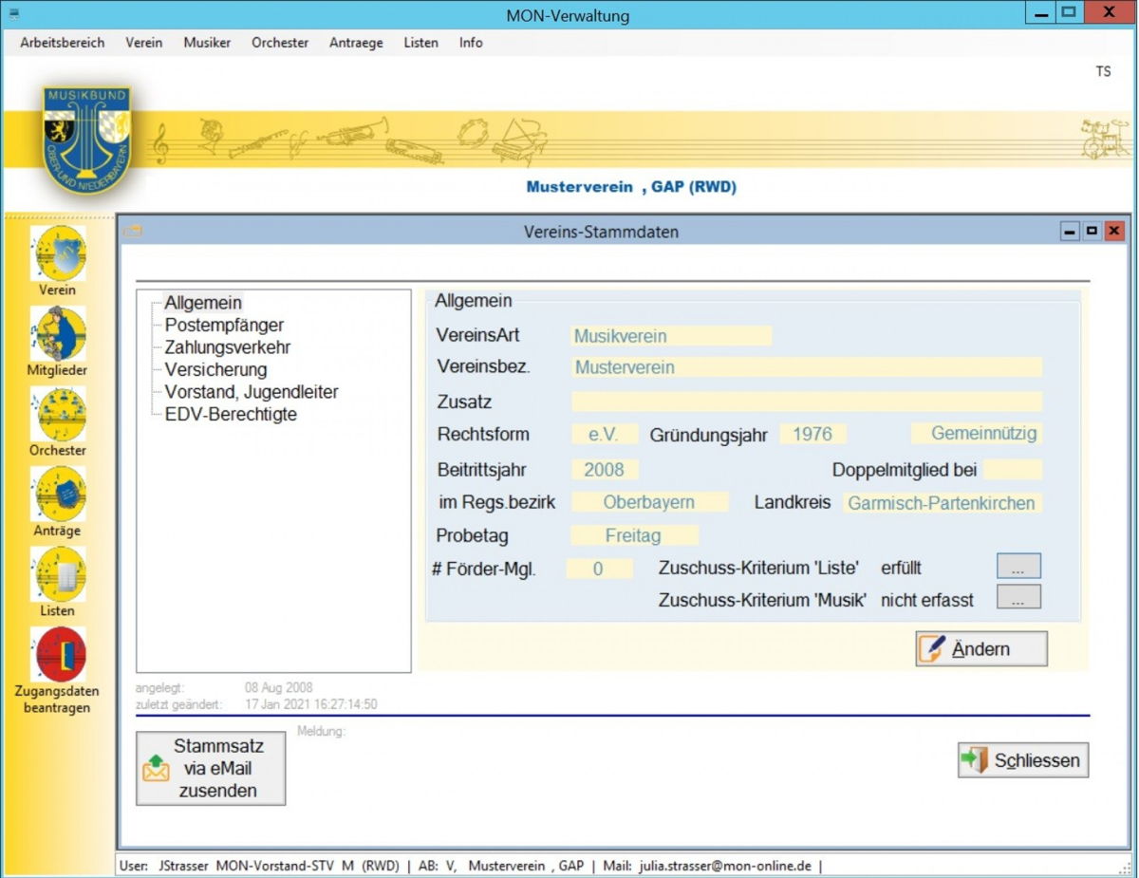Image resolution: width=1139 pixels, height=878 pixels.
Task: Open the Listen sidebar icon
Action: (x=58, y=576)
